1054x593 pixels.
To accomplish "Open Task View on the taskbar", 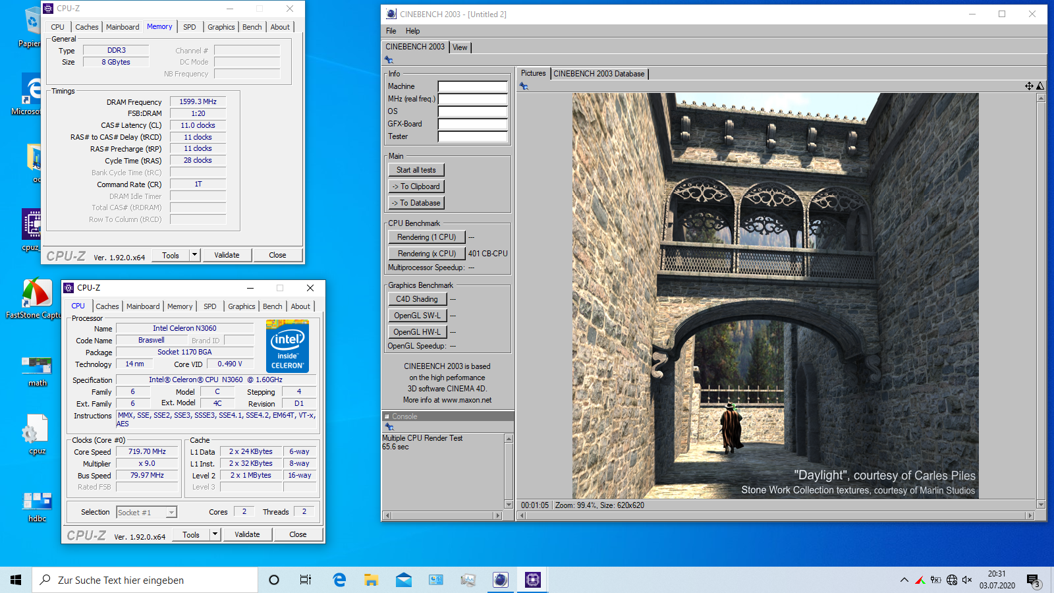I will coord(306,580).
